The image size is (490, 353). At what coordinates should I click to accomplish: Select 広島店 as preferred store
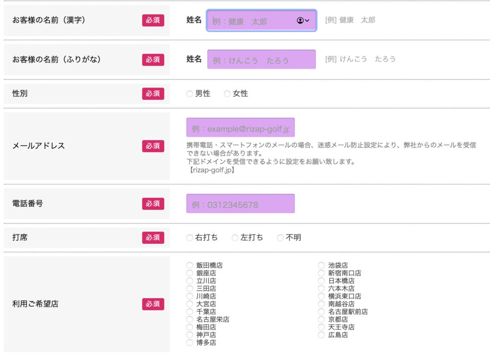321,335
